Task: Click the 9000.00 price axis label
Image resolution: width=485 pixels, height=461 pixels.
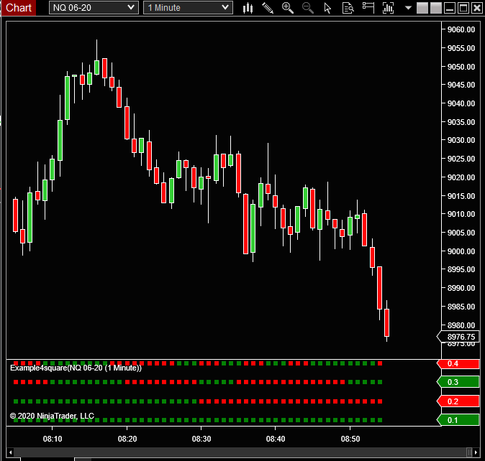Action: (461, 251)
